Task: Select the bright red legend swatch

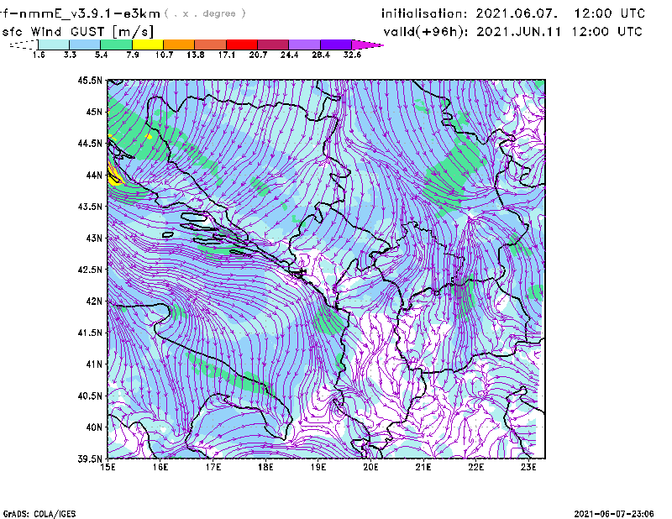Action: coord(241,44)
